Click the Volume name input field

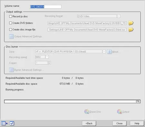45,7
